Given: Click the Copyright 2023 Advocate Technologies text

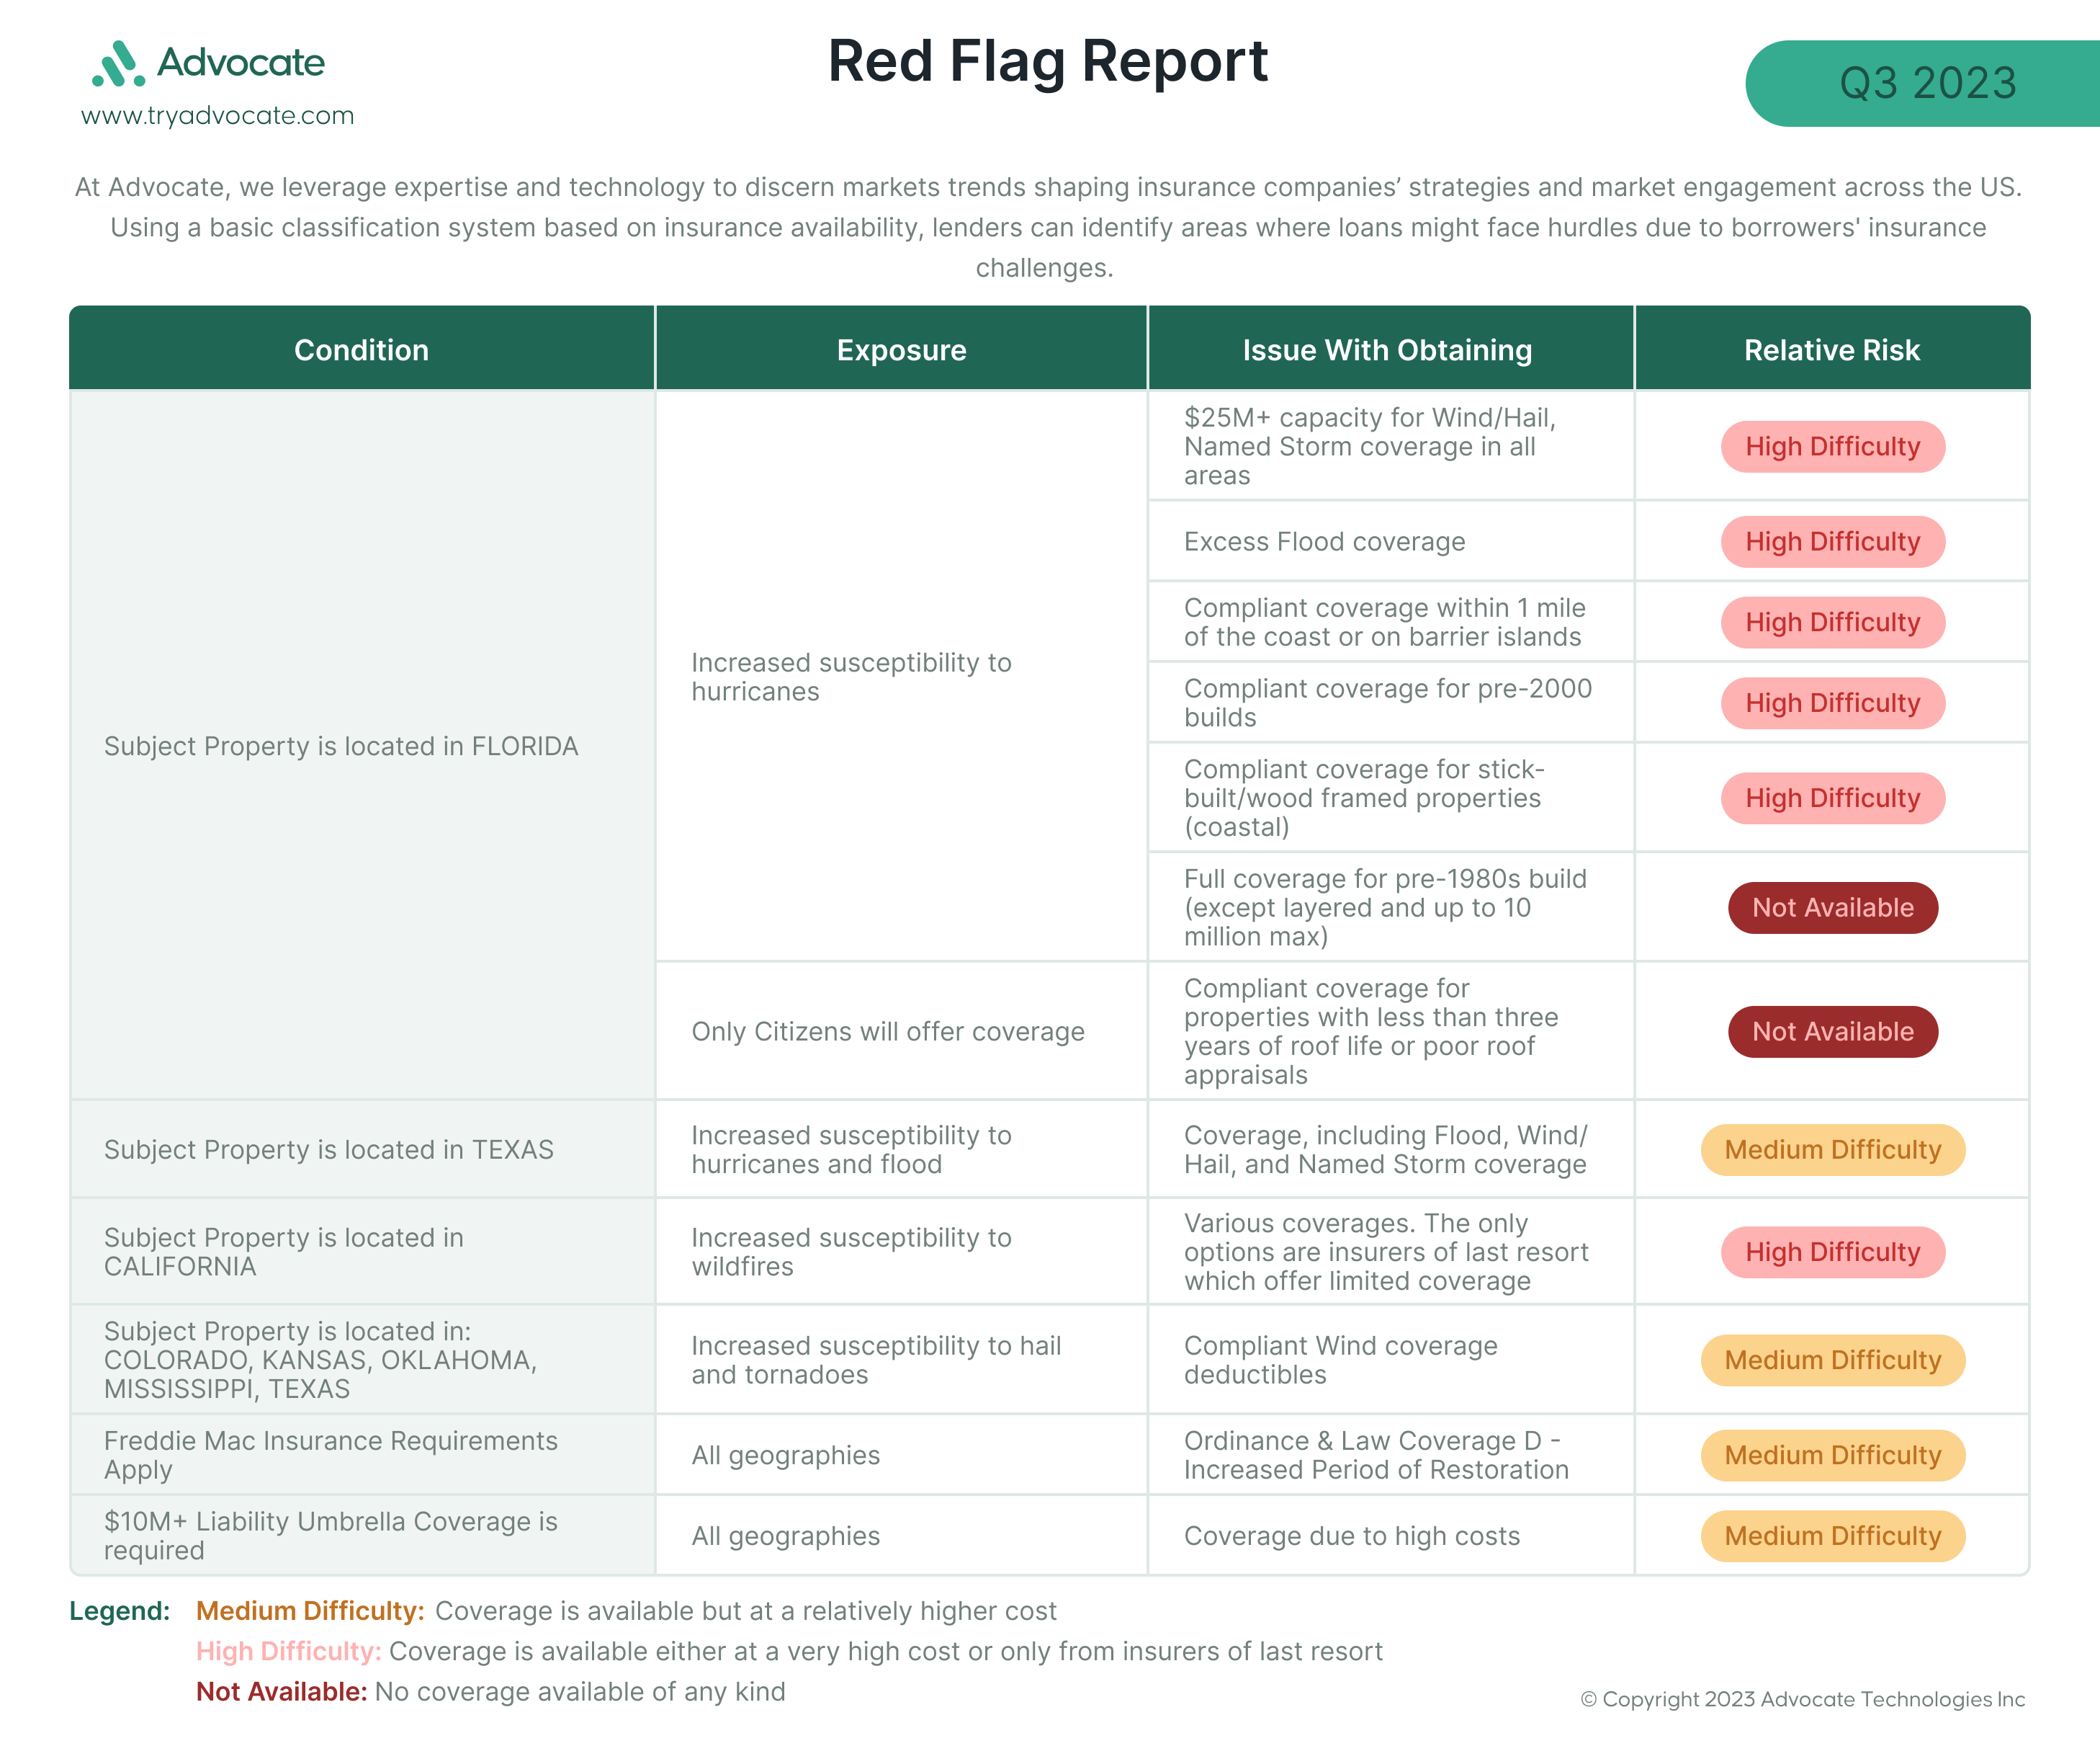Looking at the screenshot, I should [1803, 1699].
